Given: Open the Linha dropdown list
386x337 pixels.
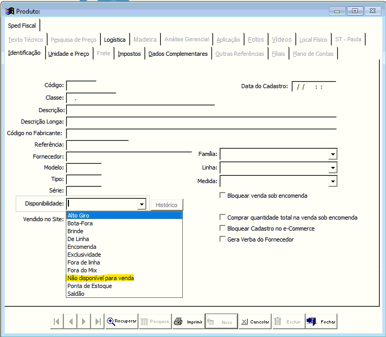Looking at the screenshot, I should coord(332,168).
